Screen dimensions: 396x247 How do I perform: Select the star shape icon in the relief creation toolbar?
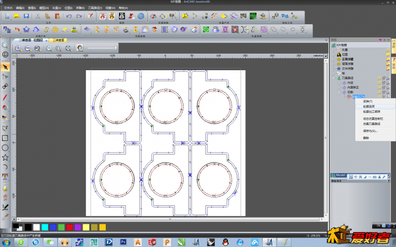click(x=26, y=30)
